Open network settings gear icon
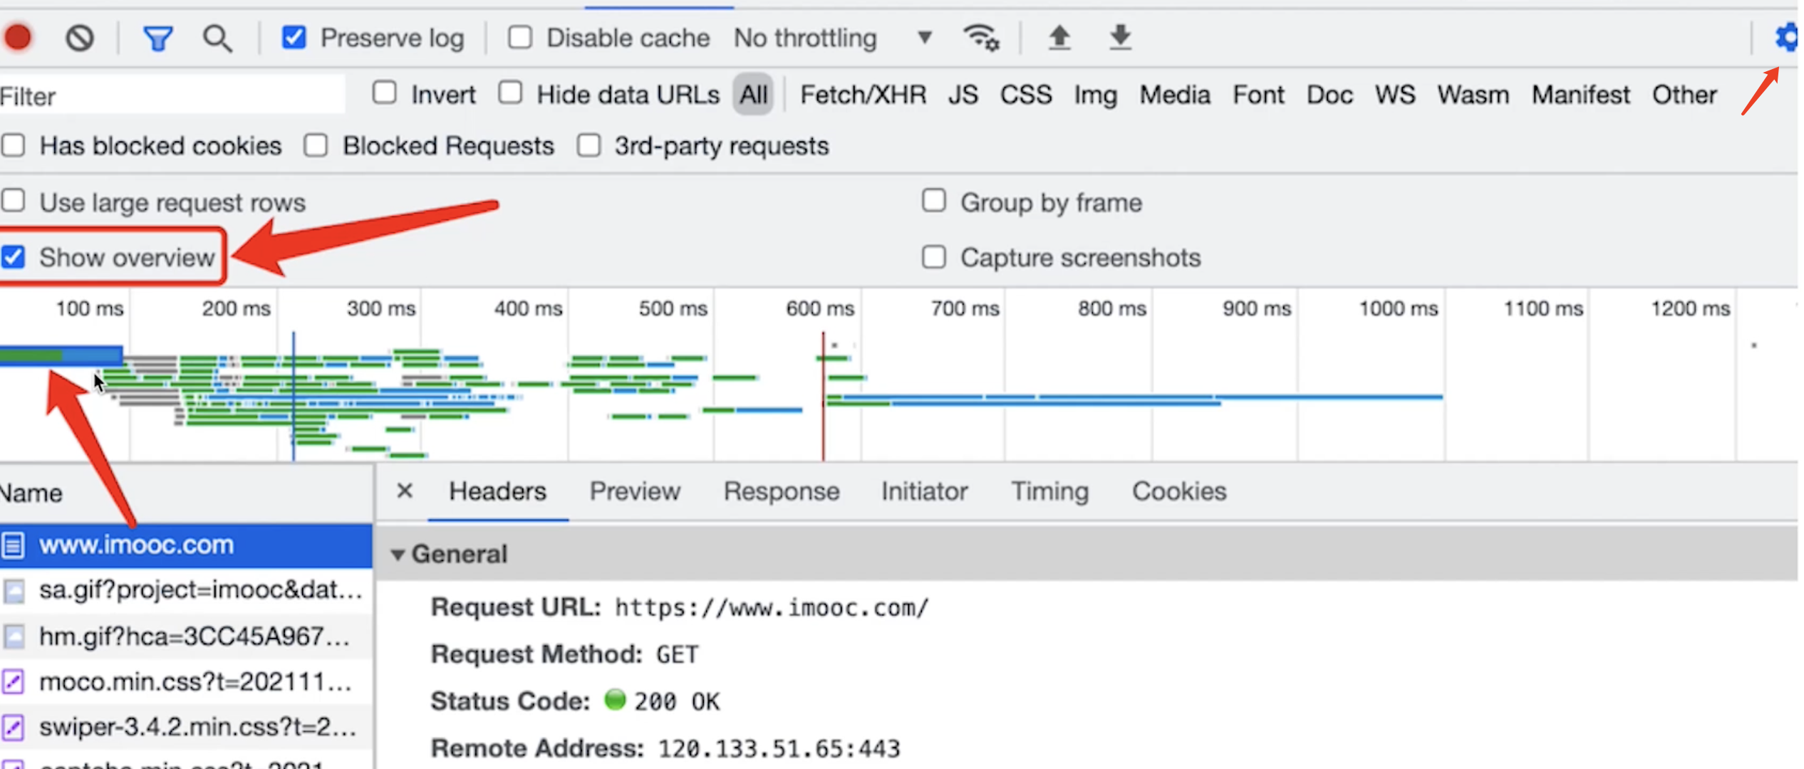1804x769 pixels. (1787, 37)
